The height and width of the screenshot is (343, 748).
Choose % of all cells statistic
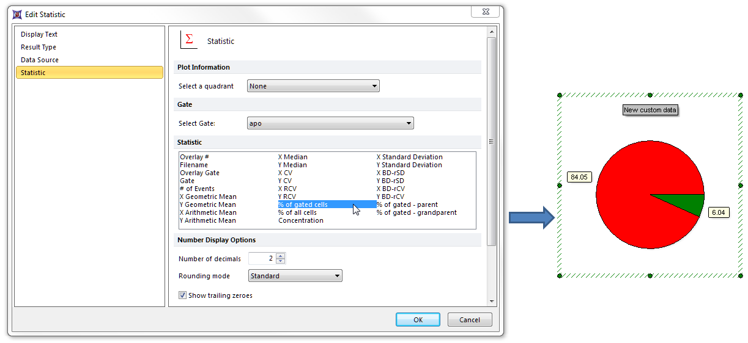coord(297,212)
